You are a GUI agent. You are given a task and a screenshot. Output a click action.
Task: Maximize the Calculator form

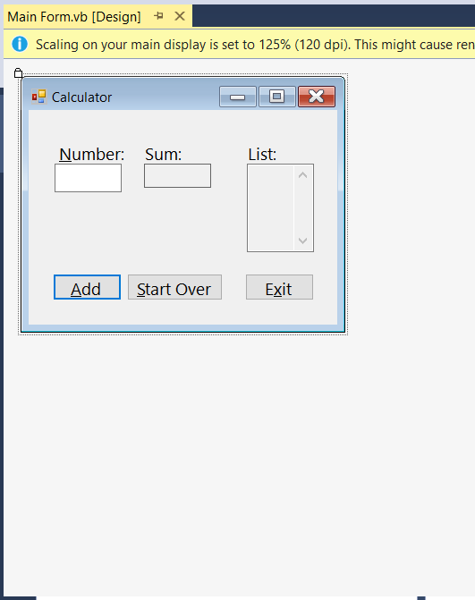[276, 97]
